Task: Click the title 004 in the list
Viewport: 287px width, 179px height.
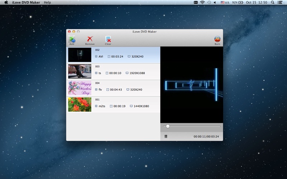Action: coord(97,83)
